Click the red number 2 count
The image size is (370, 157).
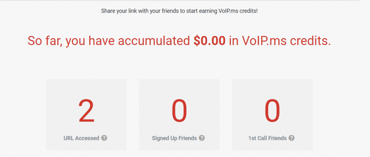pyautogui.click(x=86, y=111)
